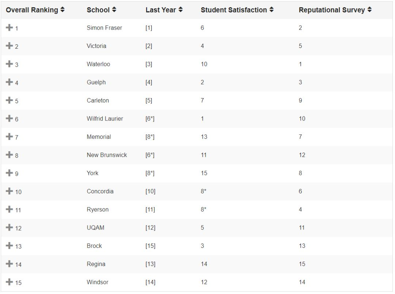
Task: Click the Simon Fraser school name
Action: 104,28
